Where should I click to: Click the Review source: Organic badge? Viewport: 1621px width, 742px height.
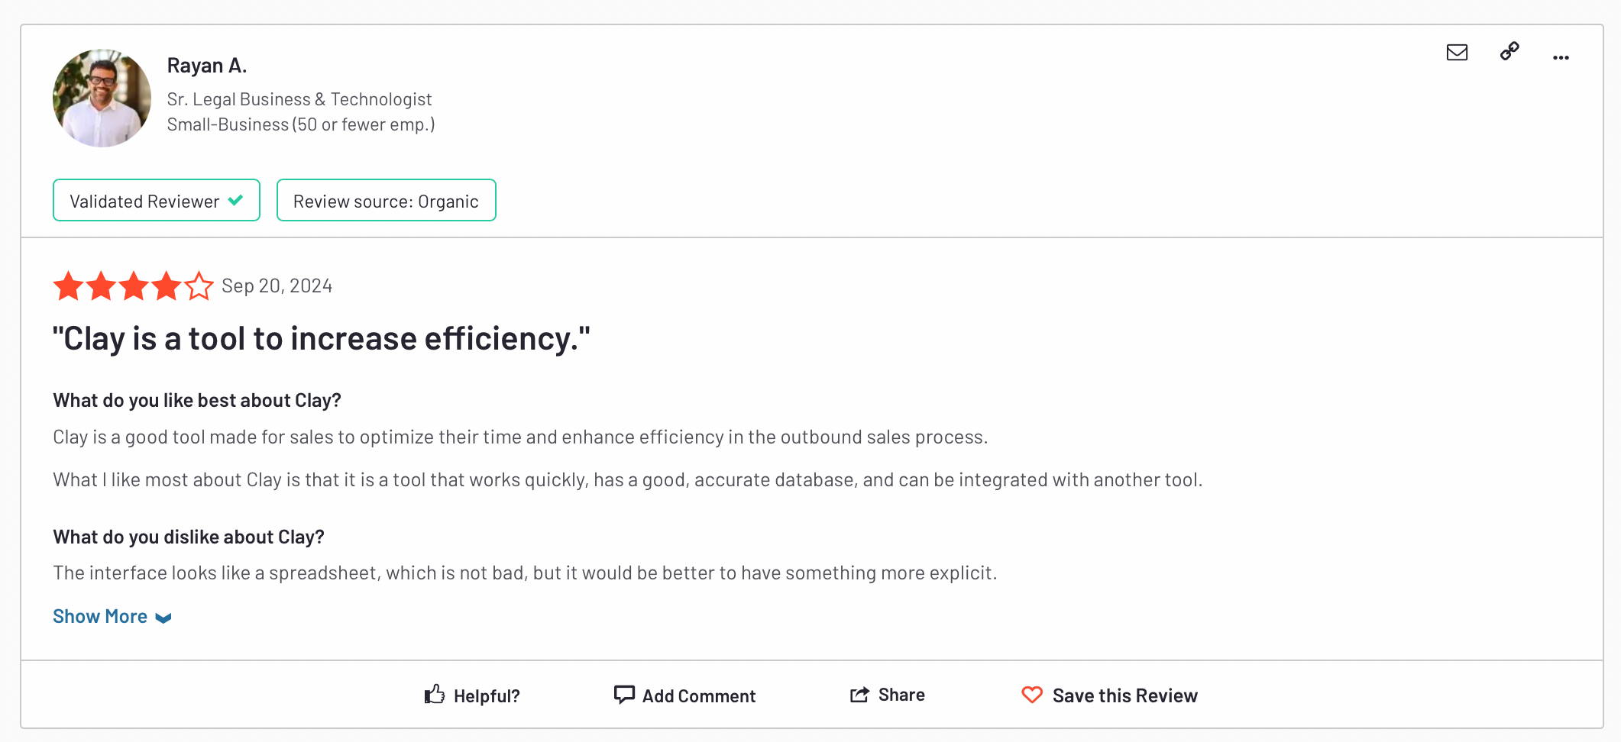[x=387, y=200]
